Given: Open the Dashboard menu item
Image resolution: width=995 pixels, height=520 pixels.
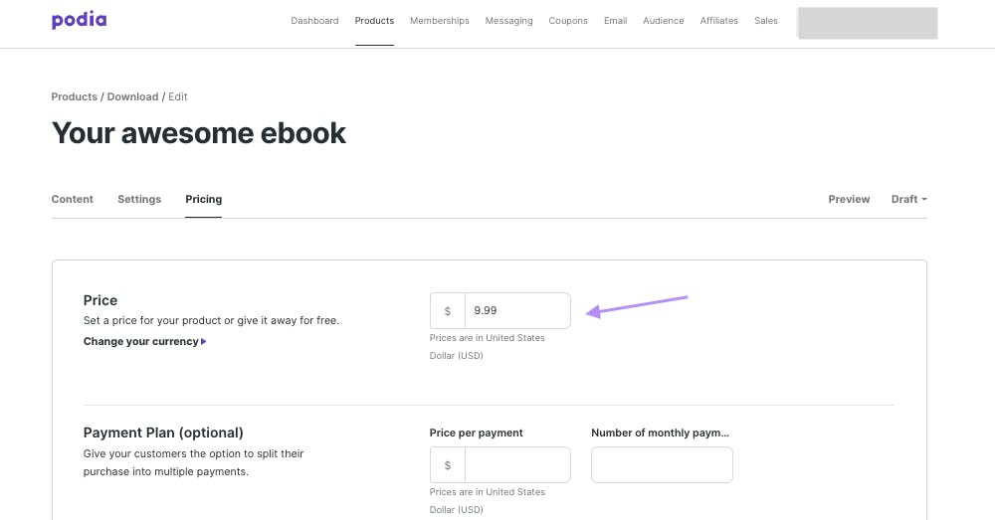Looking at the screenshot, I should (x=314, y=20).
